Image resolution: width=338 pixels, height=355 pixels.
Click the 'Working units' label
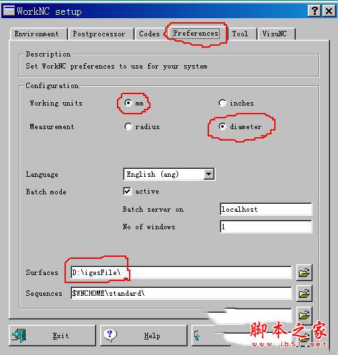pos(56,104)
